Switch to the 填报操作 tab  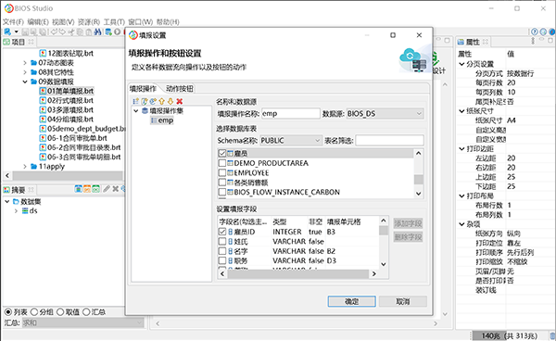tap(143, 89)
